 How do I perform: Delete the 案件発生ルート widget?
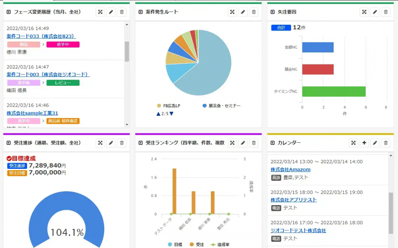tap(253, 12)
